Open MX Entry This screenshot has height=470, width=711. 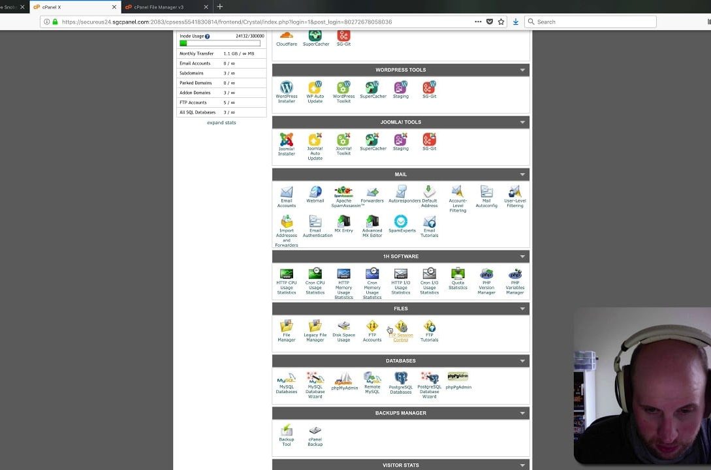(343, 224)
